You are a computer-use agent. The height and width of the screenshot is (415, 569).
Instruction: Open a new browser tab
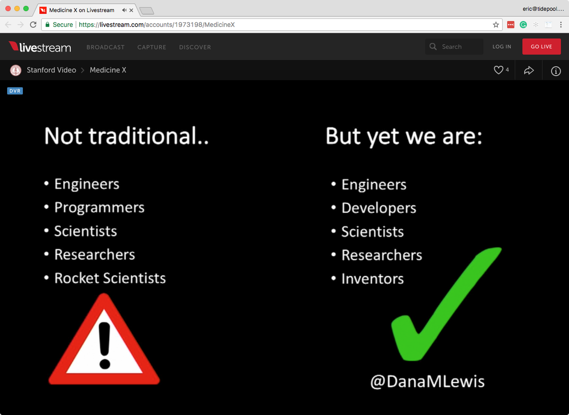pos(147,10)
